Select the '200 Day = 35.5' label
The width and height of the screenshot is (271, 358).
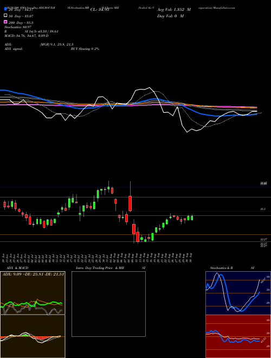click(21, 22)
